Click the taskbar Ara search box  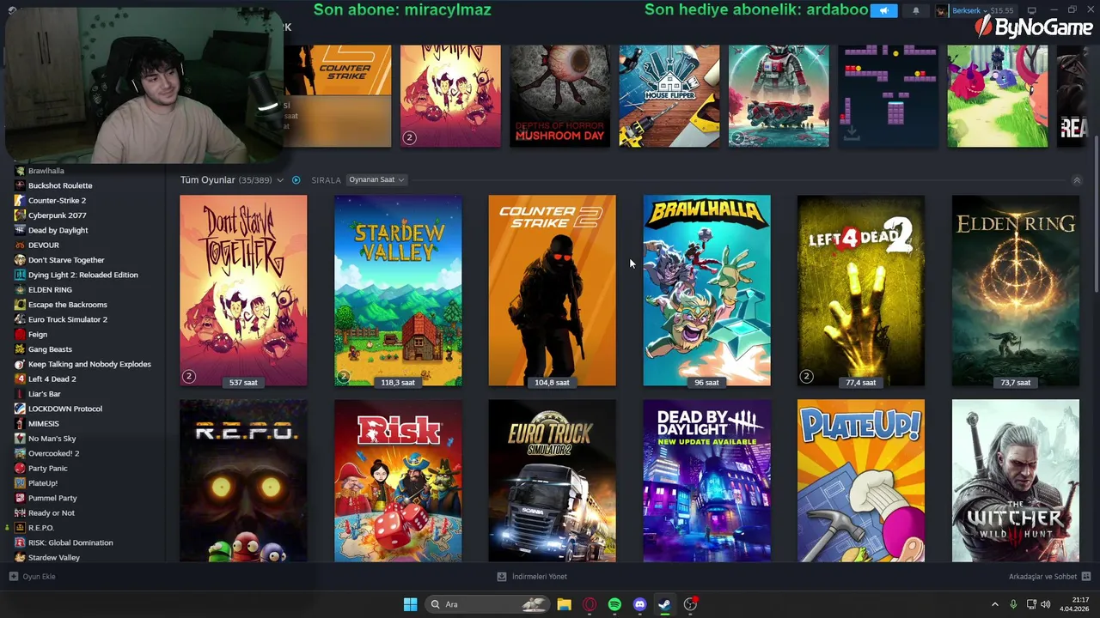point(488,604)
